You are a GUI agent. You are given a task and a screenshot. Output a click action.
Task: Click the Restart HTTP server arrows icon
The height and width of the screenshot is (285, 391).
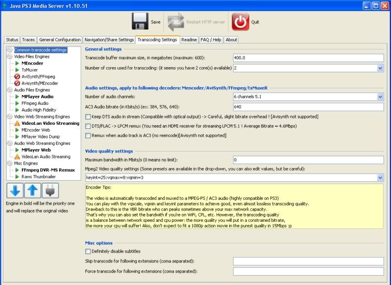[x=176, y=22]
